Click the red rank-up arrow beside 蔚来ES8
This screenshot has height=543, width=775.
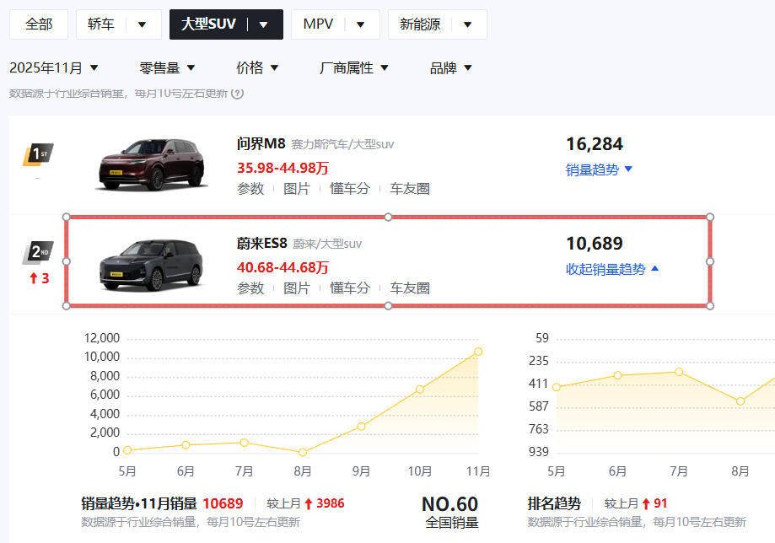point(37,279)
